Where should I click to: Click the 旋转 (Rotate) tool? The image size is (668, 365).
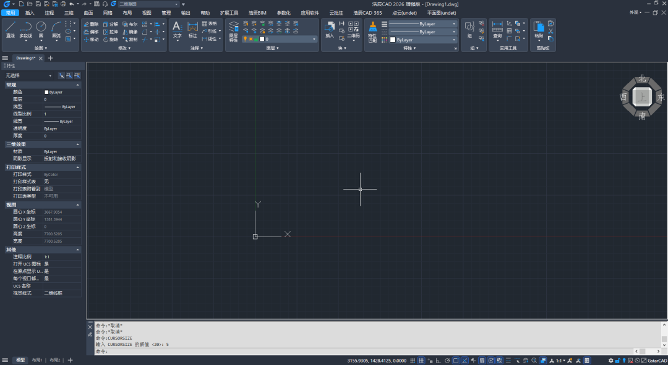[x=110, y=40]
